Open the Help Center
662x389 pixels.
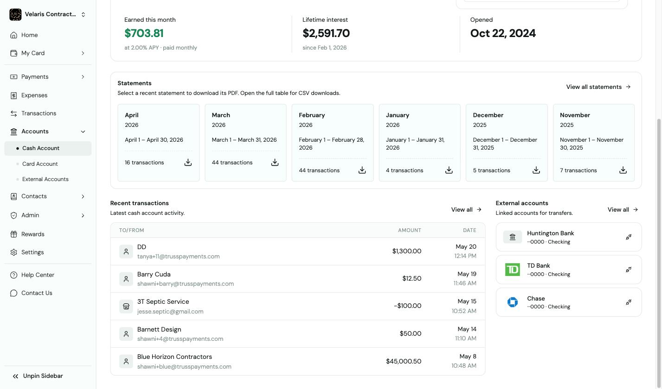click(x=48, y=275)
